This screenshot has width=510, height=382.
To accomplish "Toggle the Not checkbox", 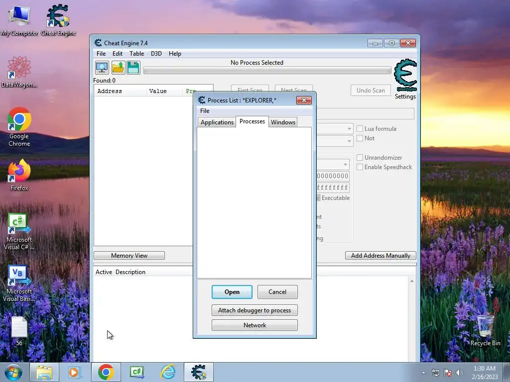I will 360,138.
